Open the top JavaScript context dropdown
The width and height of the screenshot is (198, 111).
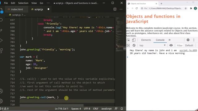[x=152, y=45]
